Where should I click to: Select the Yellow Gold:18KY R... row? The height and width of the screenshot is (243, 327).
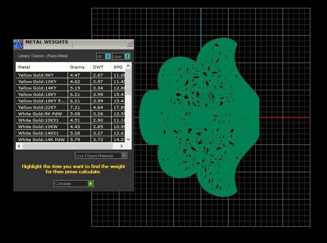click(70, 101)
